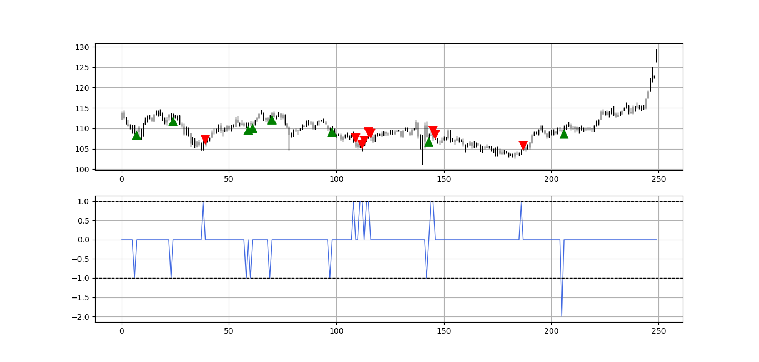Click the green up-triangle marker near x=143

[x=428, y=142]
